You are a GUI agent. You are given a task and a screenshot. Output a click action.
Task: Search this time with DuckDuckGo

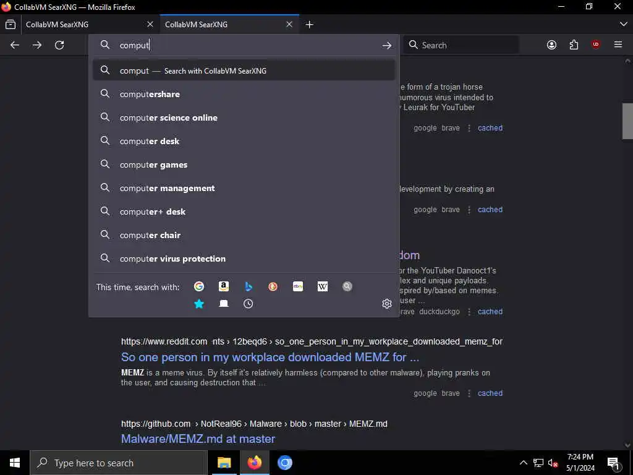click(x=273, y=286)
